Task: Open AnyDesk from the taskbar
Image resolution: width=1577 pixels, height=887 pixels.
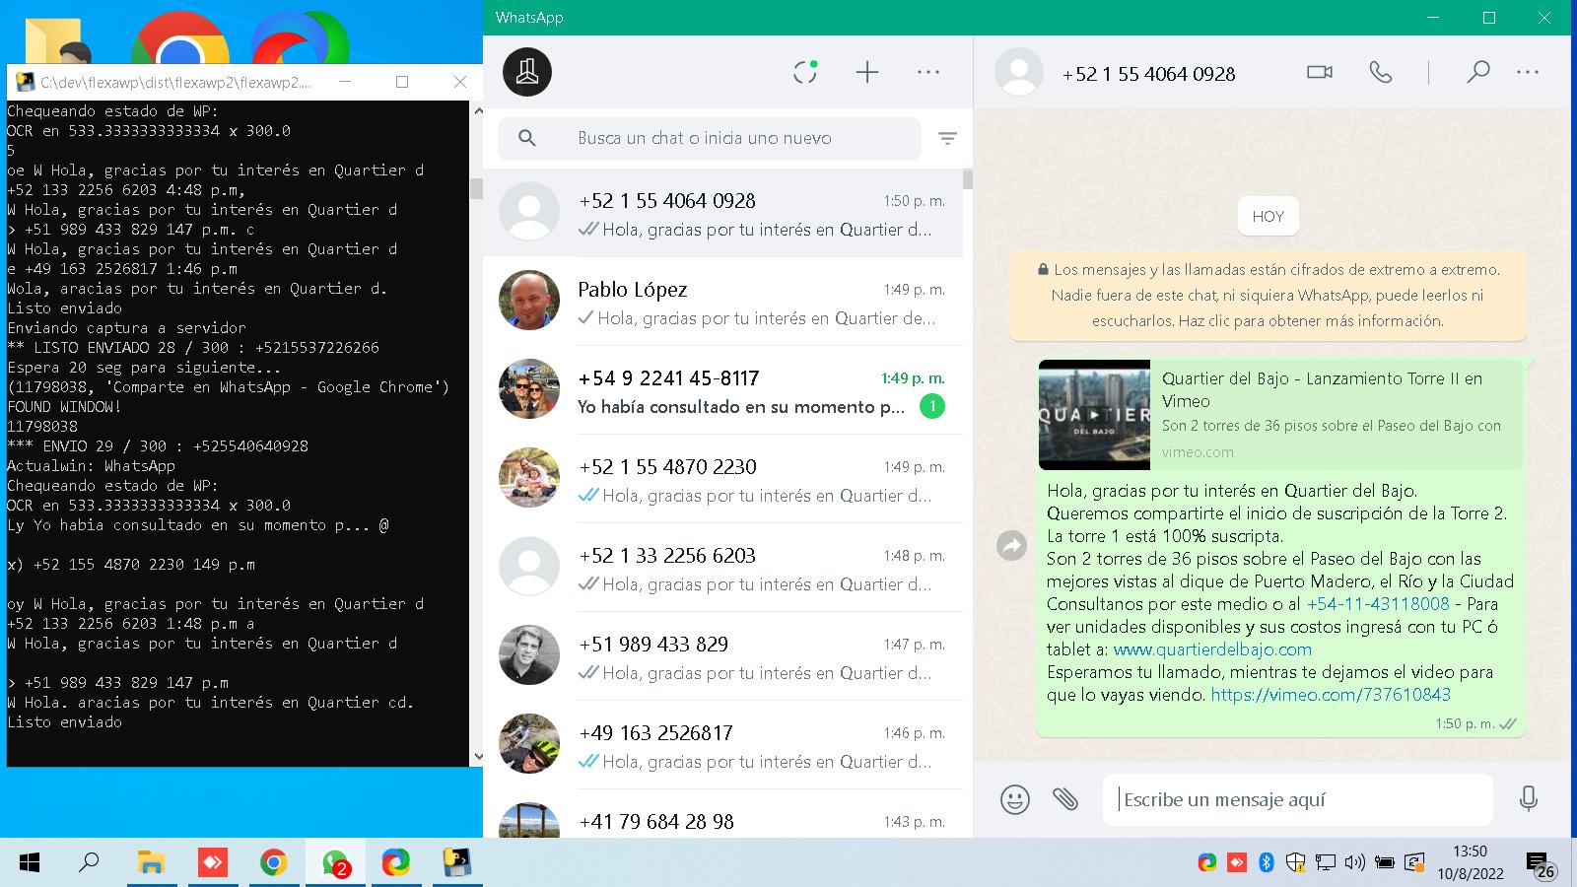Action: click(213, 863)
